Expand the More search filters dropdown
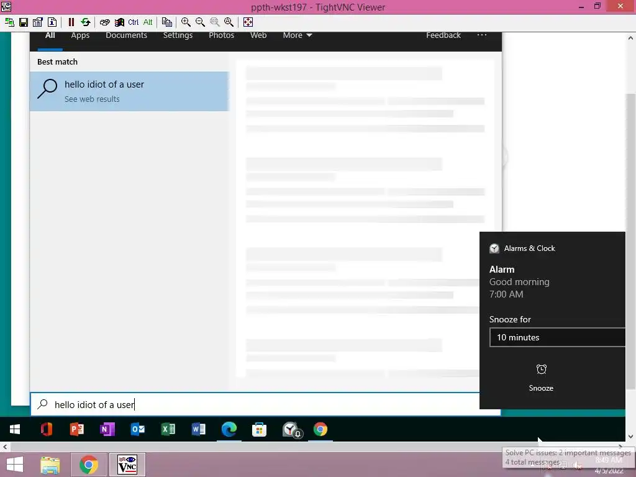 point(298,35)
